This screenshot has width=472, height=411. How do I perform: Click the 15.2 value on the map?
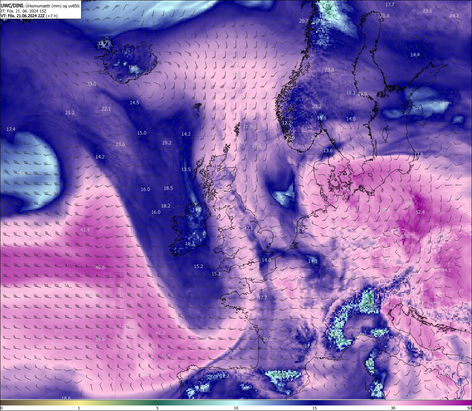pyautogui.click(x=198, y=266)
